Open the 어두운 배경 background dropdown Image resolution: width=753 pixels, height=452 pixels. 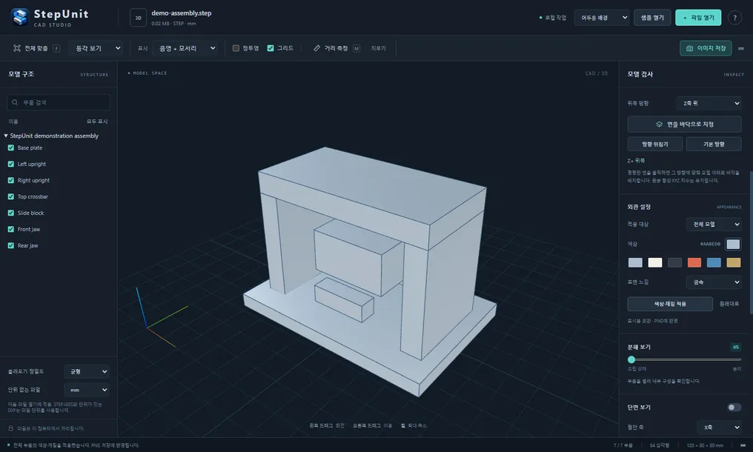coord(602,18)
